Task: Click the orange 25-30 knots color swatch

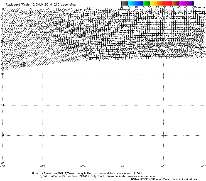Action: [161, 3]
